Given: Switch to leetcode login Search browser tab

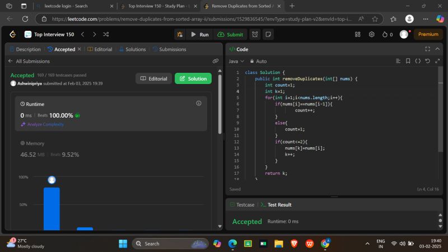Looking at the screenshot, I should 75,6.
